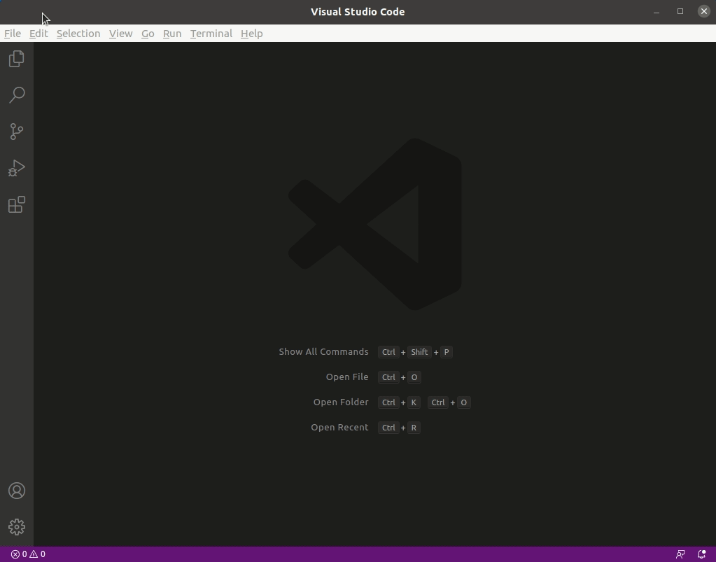Click the Open Folder label
The height and width of the screenshot is (562, 716).
[x=341, y=402]
